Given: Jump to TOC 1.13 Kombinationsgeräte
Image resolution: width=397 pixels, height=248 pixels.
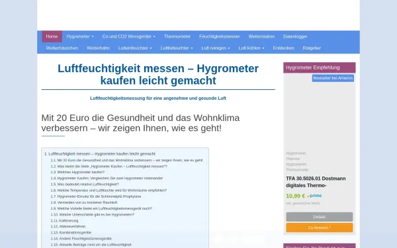Looking at the screenshot, I should coord(71,232).
